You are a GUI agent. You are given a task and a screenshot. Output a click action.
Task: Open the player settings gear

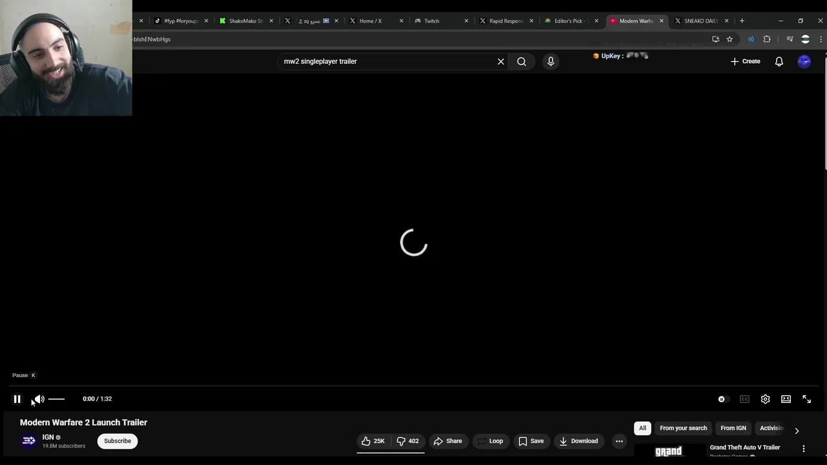pyautogui.click(x=765, y=399)
